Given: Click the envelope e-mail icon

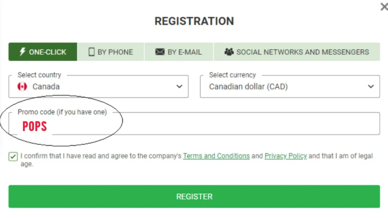Looking at the screenshot, I should 160,52.
